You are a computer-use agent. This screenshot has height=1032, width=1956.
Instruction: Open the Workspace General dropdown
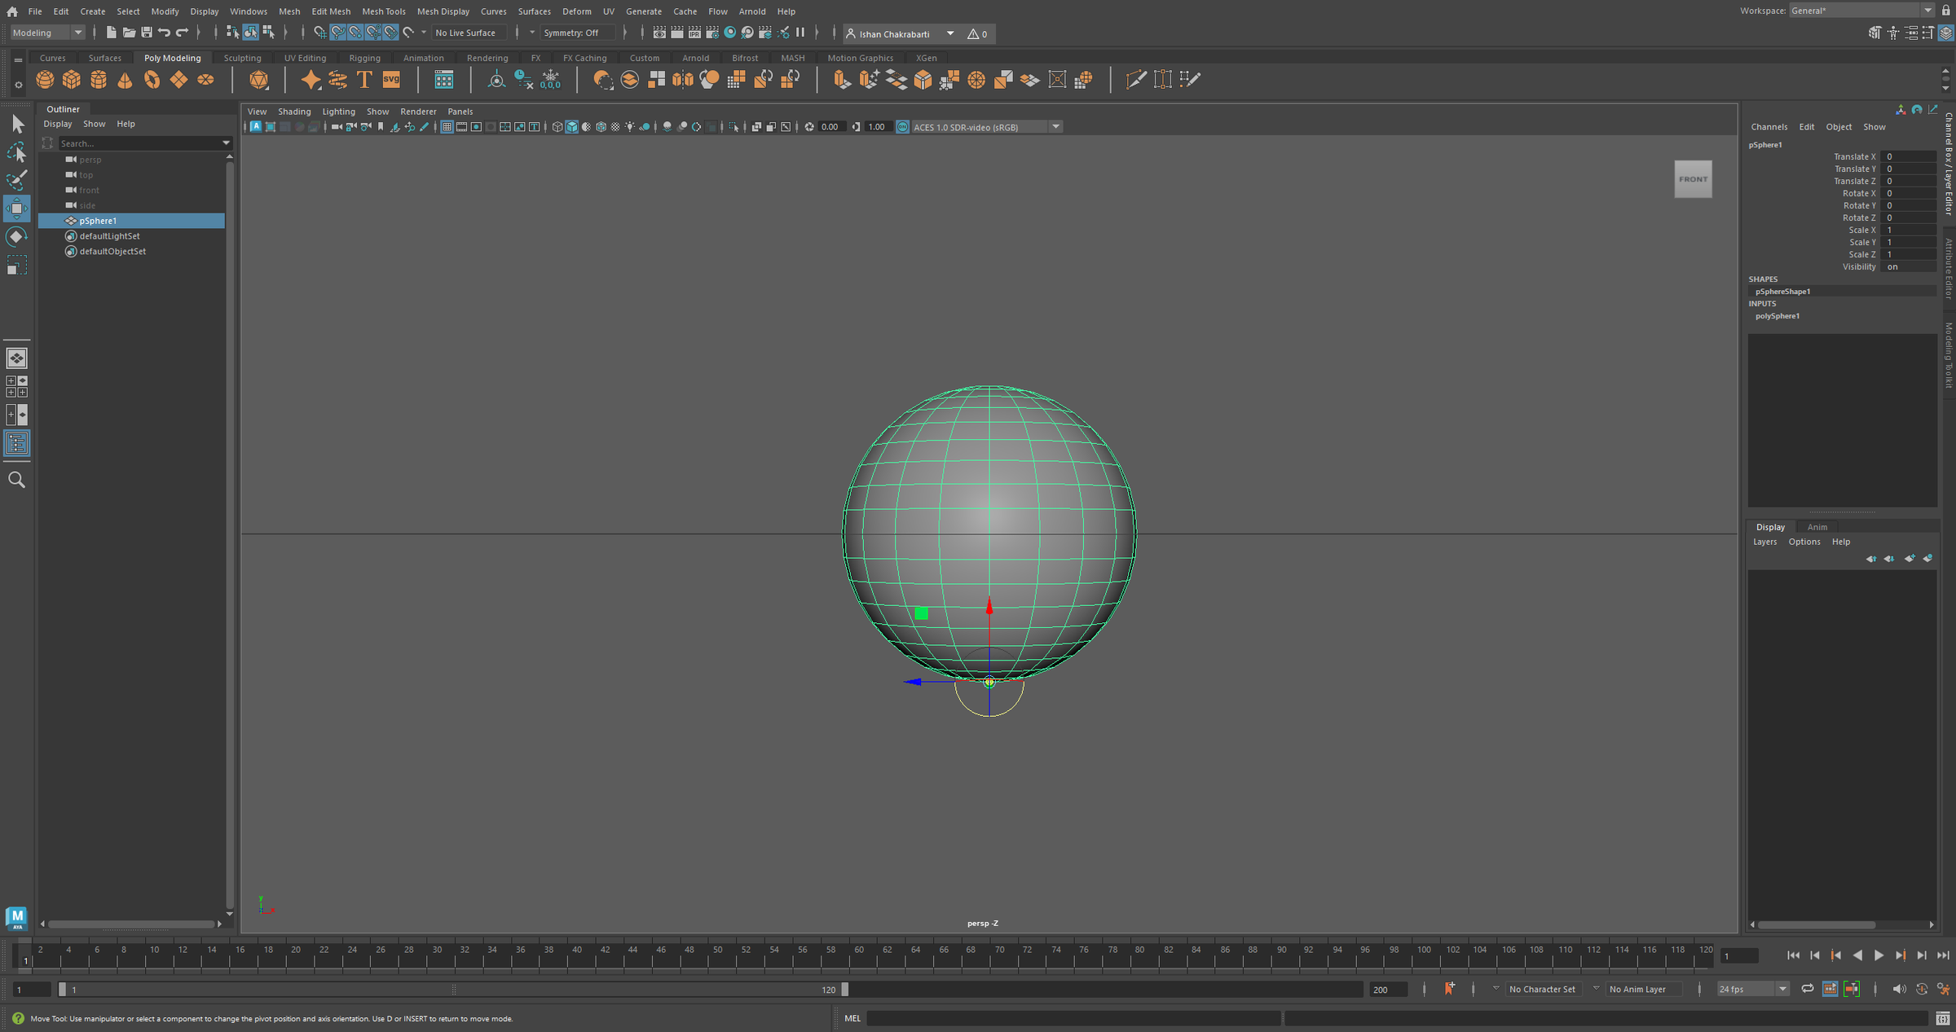(1861, 11)
